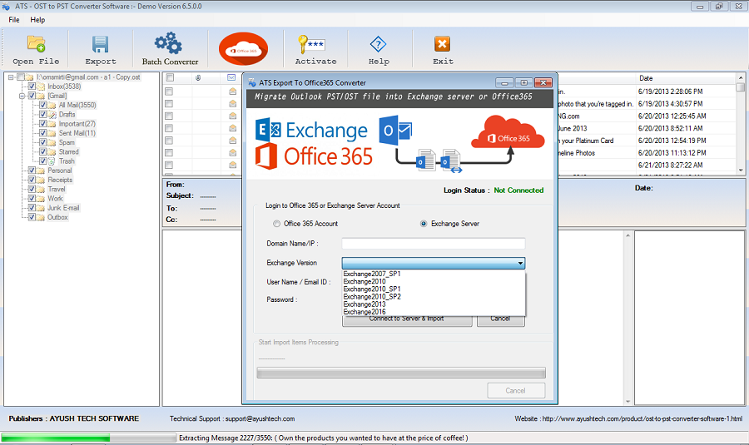
Task: Click the preview pane vertical scrollbar up arrow
Action: click(x=627, y=235)
